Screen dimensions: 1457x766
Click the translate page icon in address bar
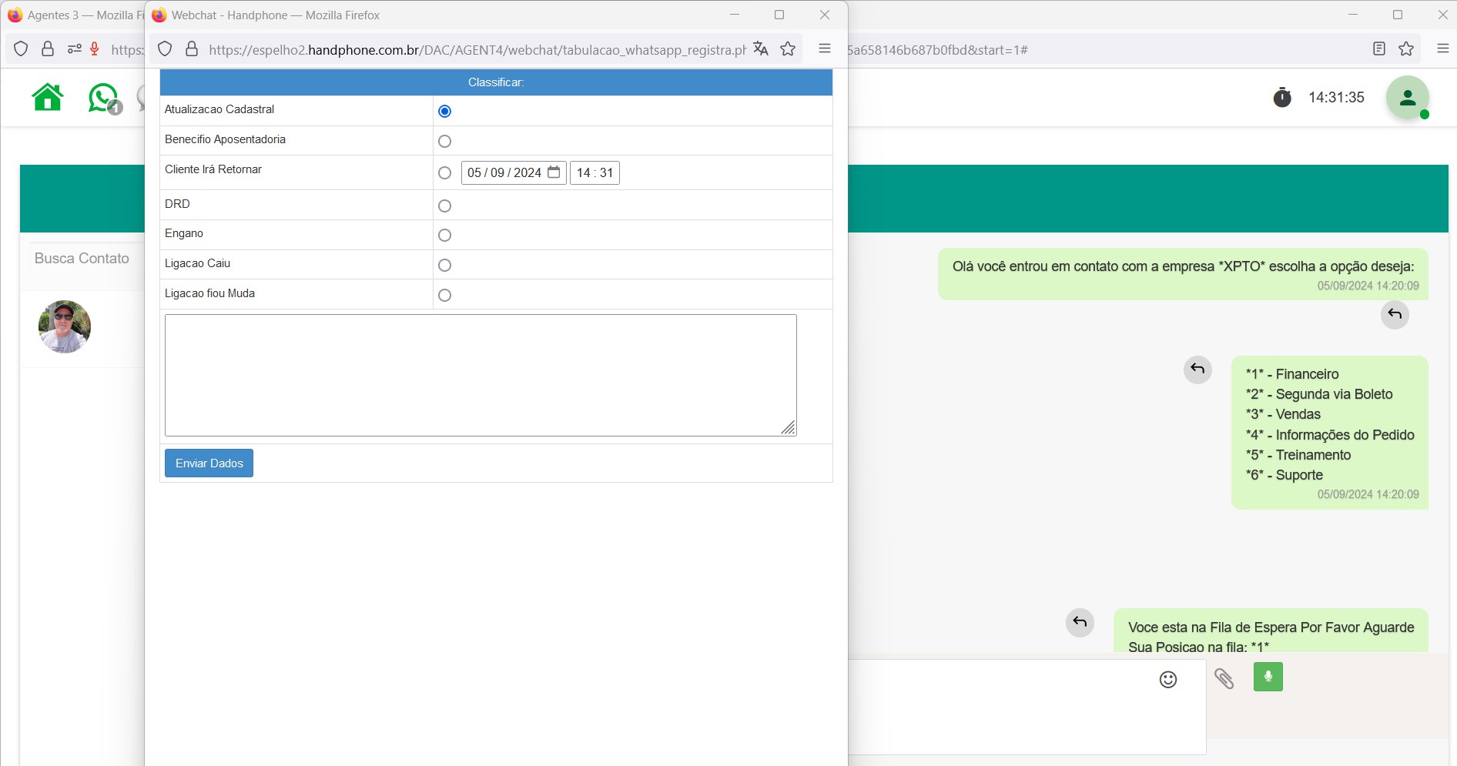coord(761,49)
